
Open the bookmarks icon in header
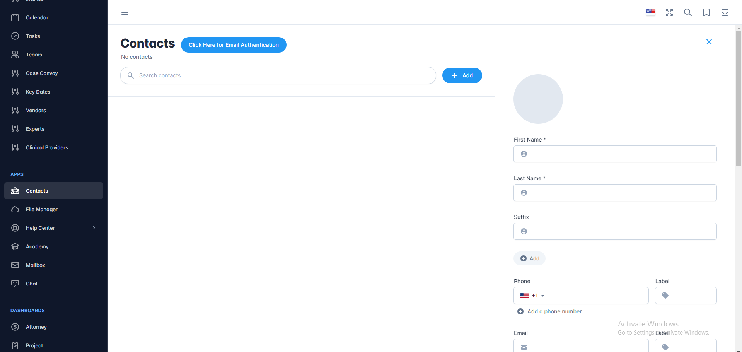pyautogui.click(x=706, y=12)
